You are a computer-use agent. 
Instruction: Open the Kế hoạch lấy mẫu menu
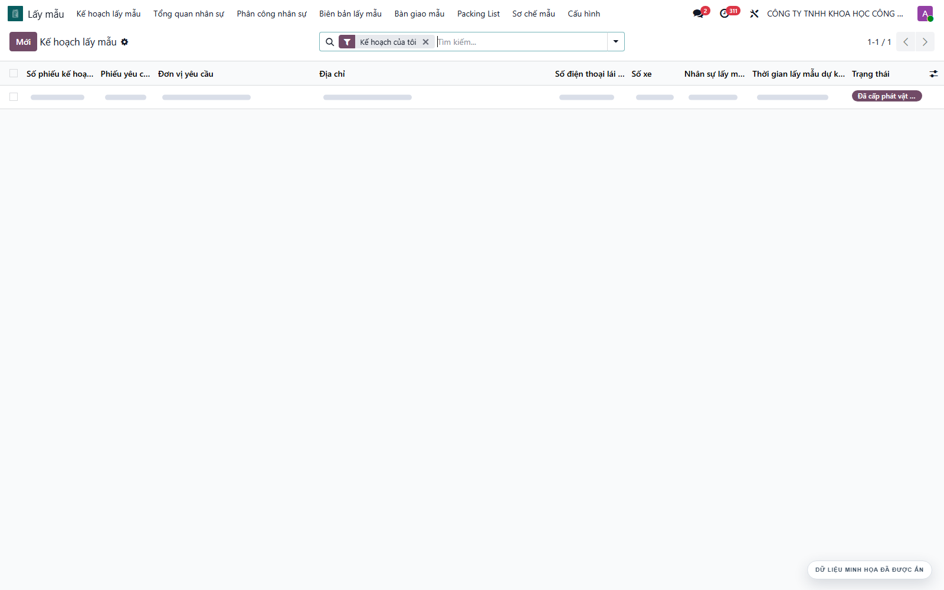coord(109,14)
